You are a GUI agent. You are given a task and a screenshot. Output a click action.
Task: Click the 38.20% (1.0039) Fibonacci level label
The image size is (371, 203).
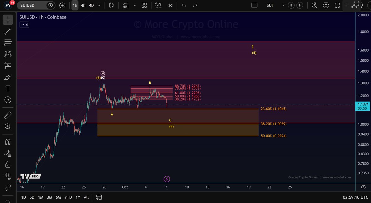(274, 124)
